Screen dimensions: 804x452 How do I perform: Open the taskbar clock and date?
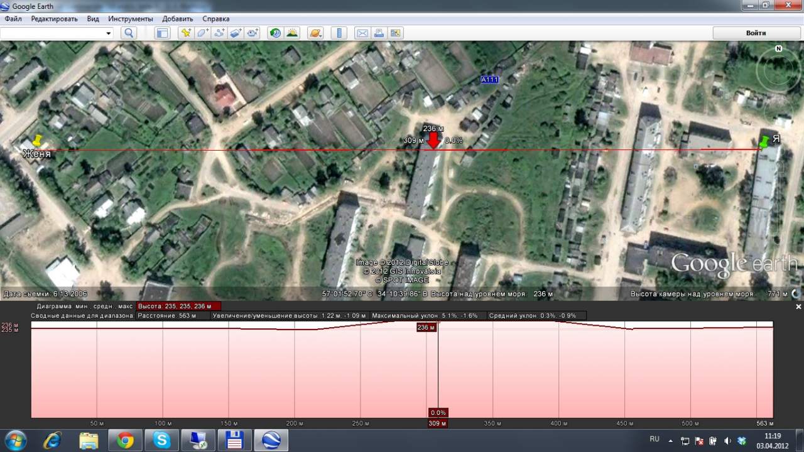click(773, 441)
